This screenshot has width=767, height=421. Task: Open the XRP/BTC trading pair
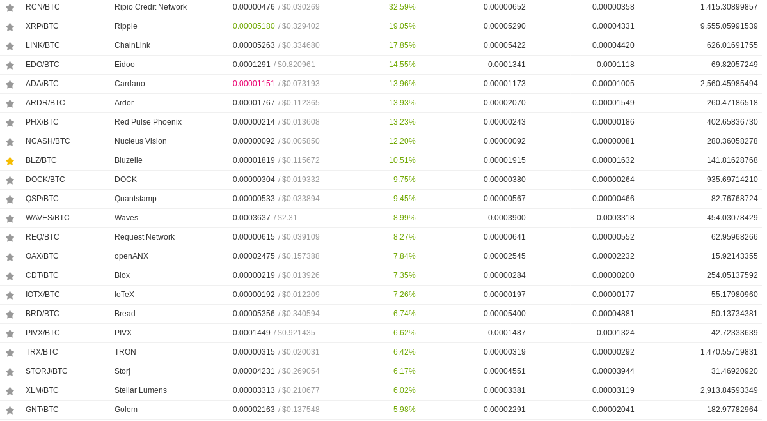42,26
